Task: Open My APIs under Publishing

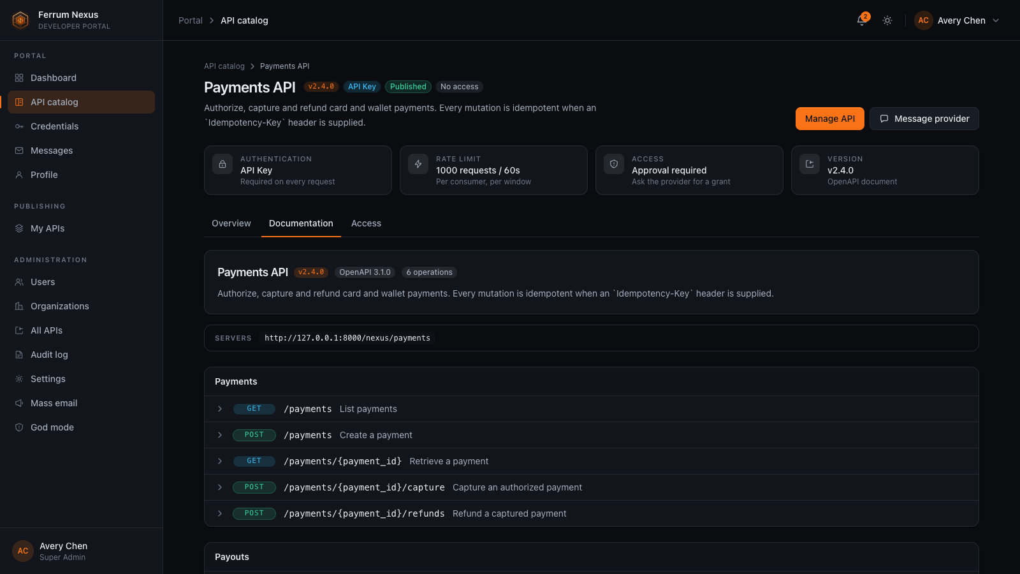Action: pyautogui.click(x=81, y=228)
